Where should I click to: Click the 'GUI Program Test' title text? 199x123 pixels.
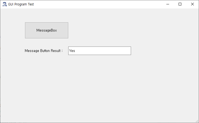point(21,4)
